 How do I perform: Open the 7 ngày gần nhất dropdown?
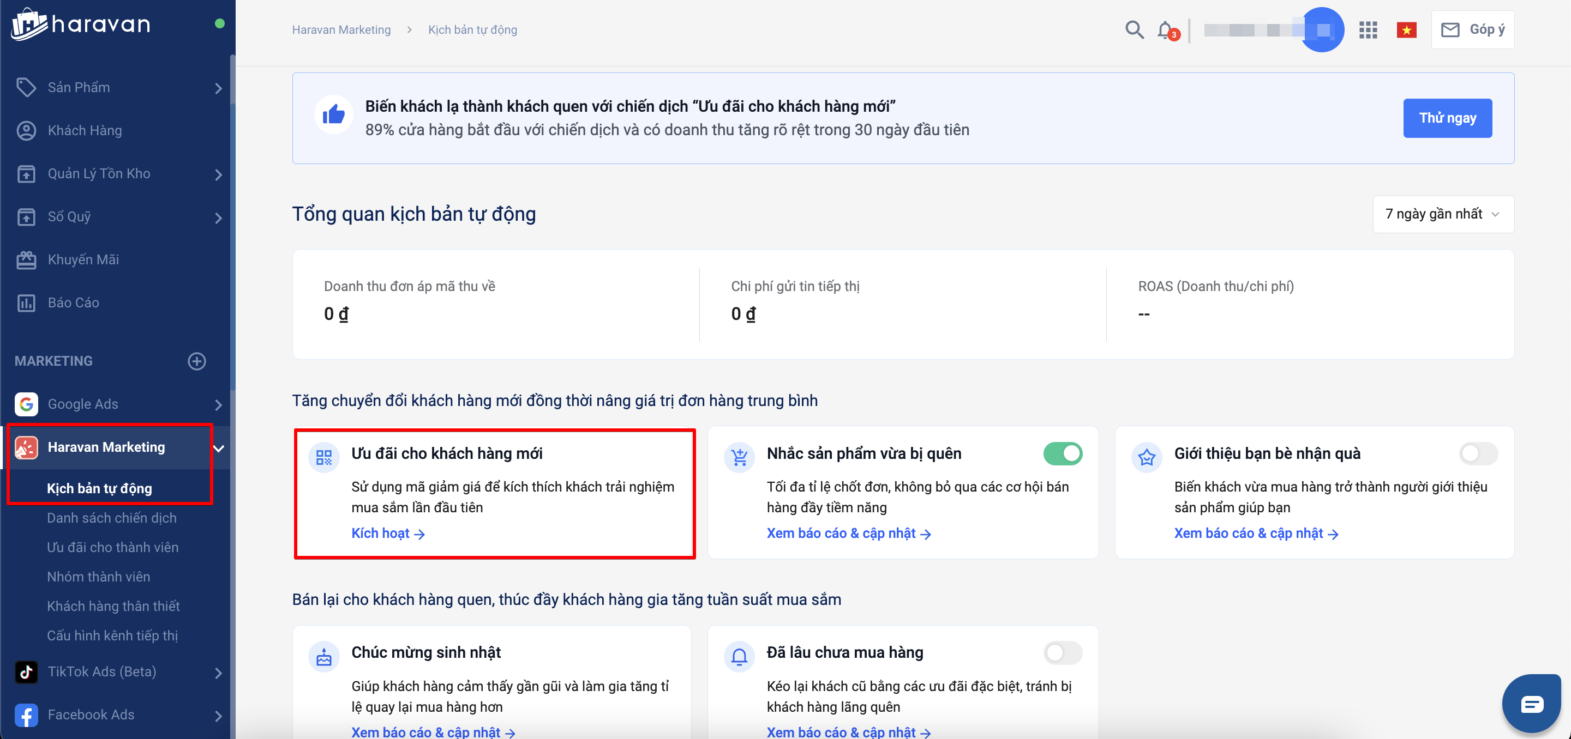1443,214
